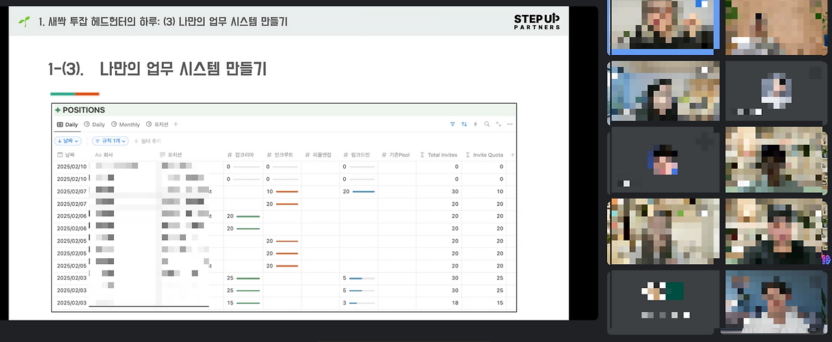Expand the 규칙 1개 filter chip

109,141
